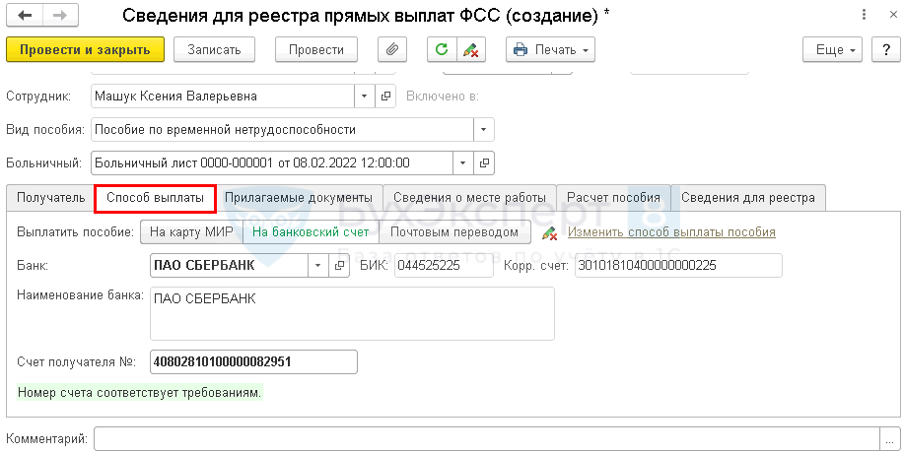Image resolution: width=904 pixels, height=453 pixels.
Task: Refresh document with green circular arrow
Action: coord(442,49)
